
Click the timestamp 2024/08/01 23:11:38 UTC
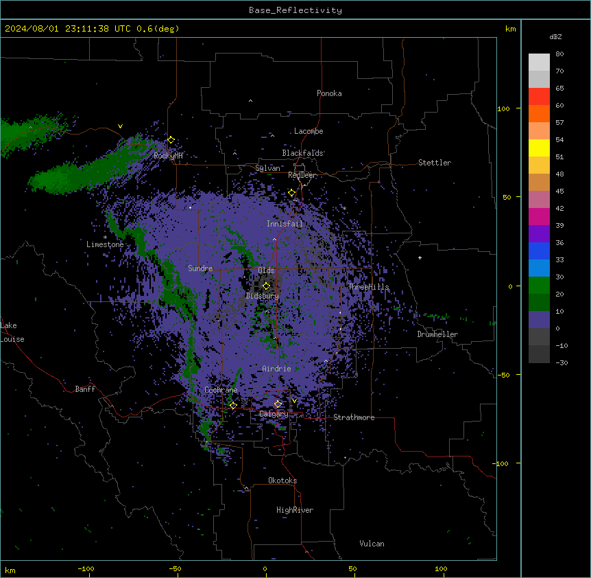tap(67, 29)
